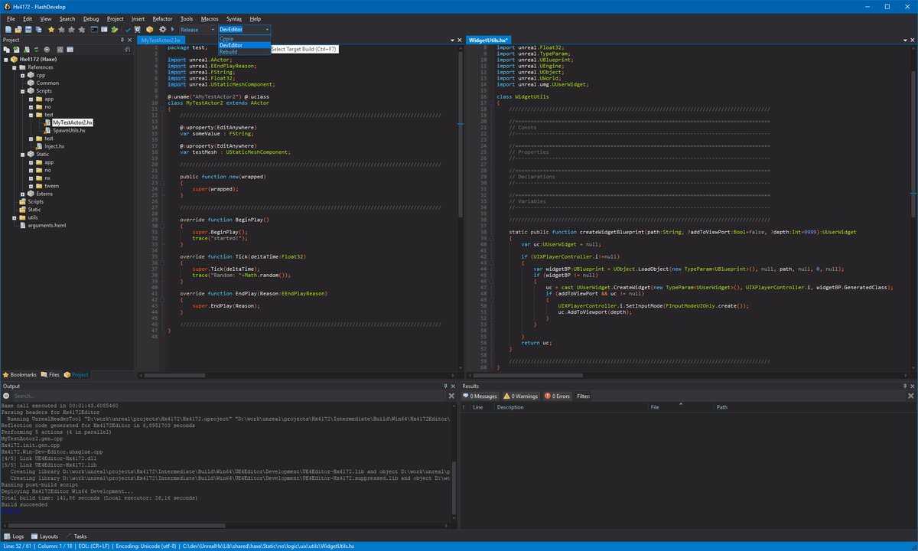918x551 pixels.
Task: Open the Release configuration dropdown
Action: [196, 30]
